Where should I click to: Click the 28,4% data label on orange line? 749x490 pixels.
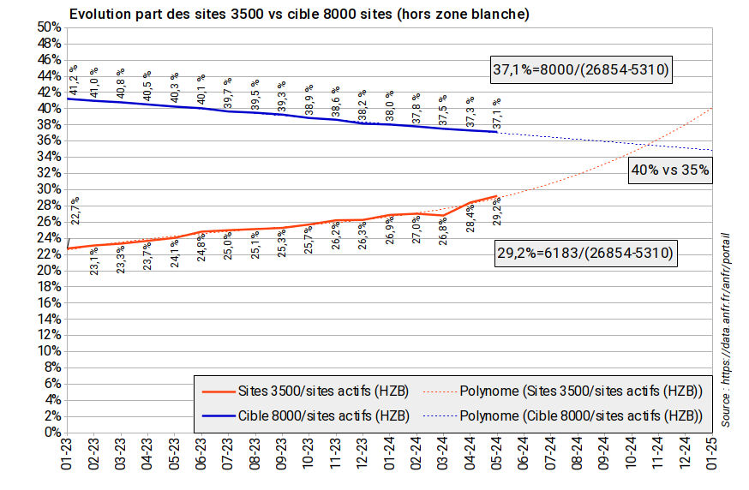tap(470, 219)
